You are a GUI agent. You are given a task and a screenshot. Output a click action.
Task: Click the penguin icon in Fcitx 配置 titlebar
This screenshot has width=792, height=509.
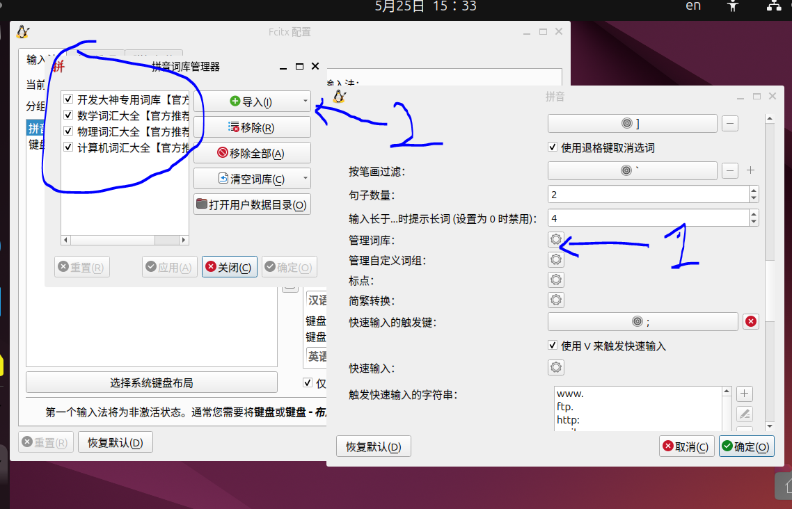[23, 32]
